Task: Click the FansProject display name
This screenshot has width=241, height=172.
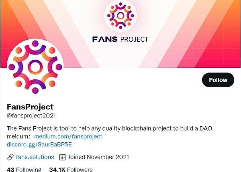Action: [x=30, y=107]
